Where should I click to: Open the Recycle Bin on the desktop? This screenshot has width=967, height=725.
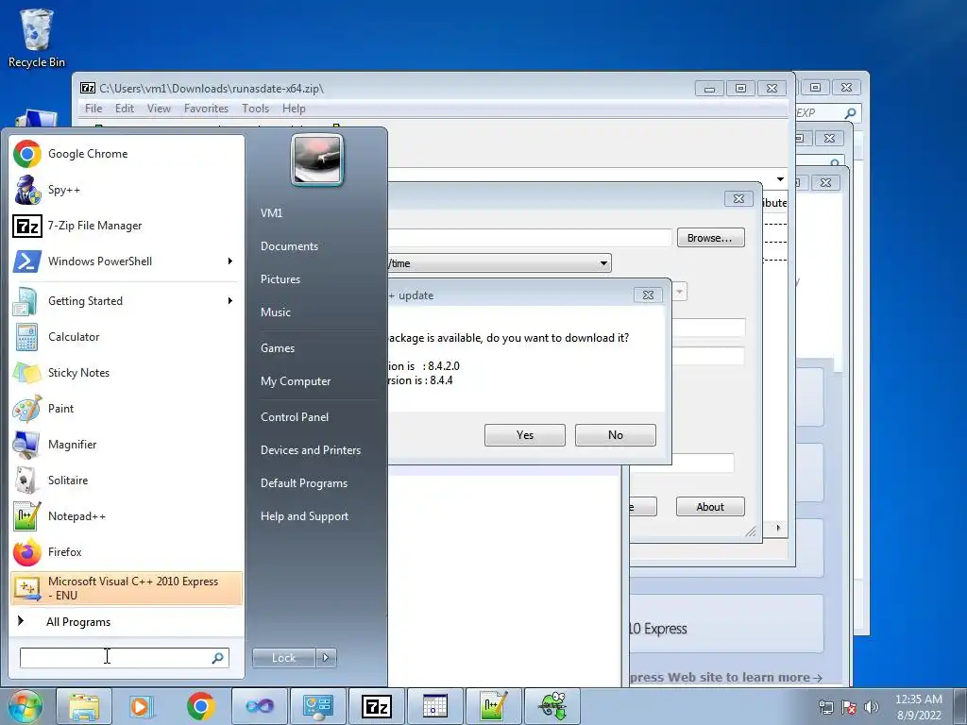(37, 38)
